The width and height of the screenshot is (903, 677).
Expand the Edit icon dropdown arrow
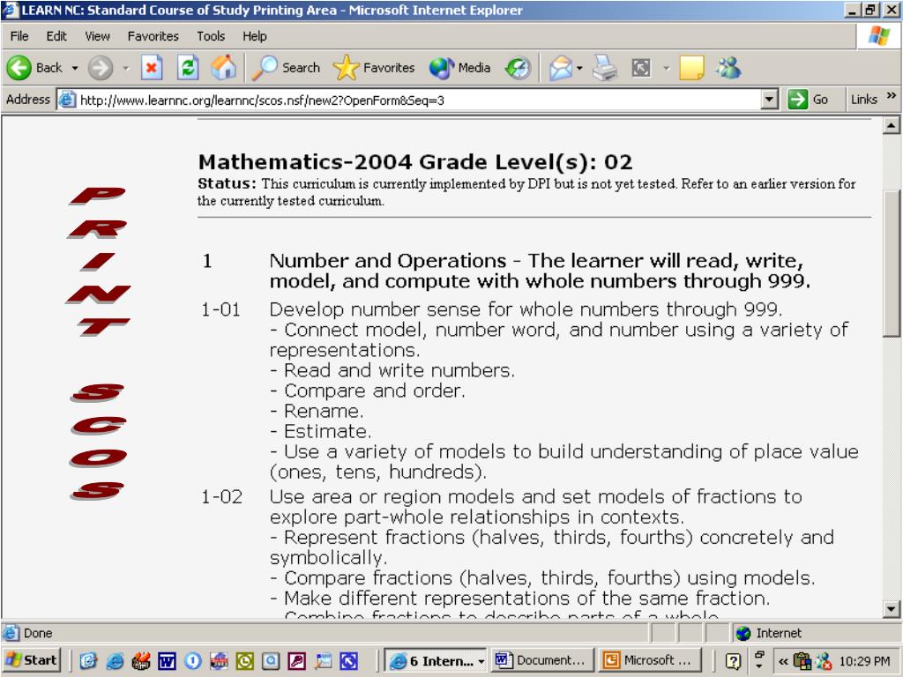pyautogui.click(x=667, y=68)
